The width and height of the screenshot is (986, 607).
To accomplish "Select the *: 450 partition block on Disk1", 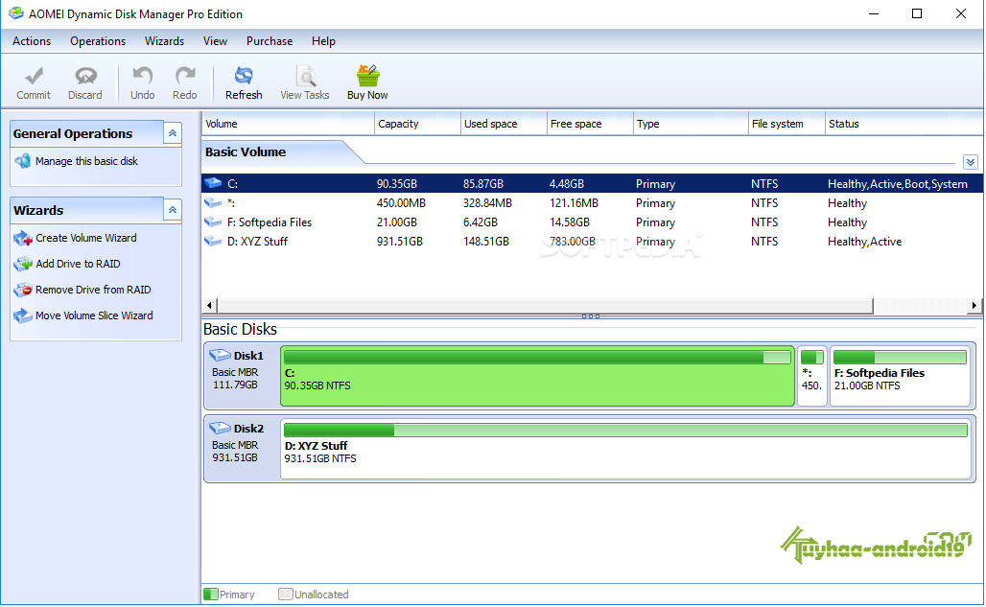I will tap(811, 376).
